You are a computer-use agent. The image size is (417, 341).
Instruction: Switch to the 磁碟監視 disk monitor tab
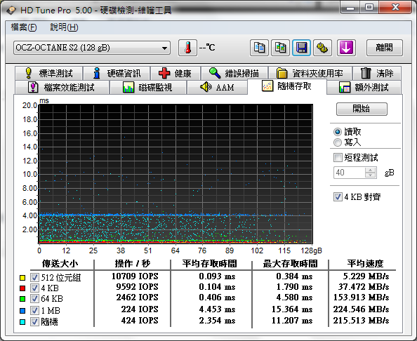coord(148,88)
